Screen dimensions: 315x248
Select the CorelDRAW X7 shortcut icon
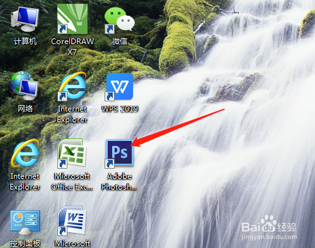pyautogui.click(x=72, y=19)
